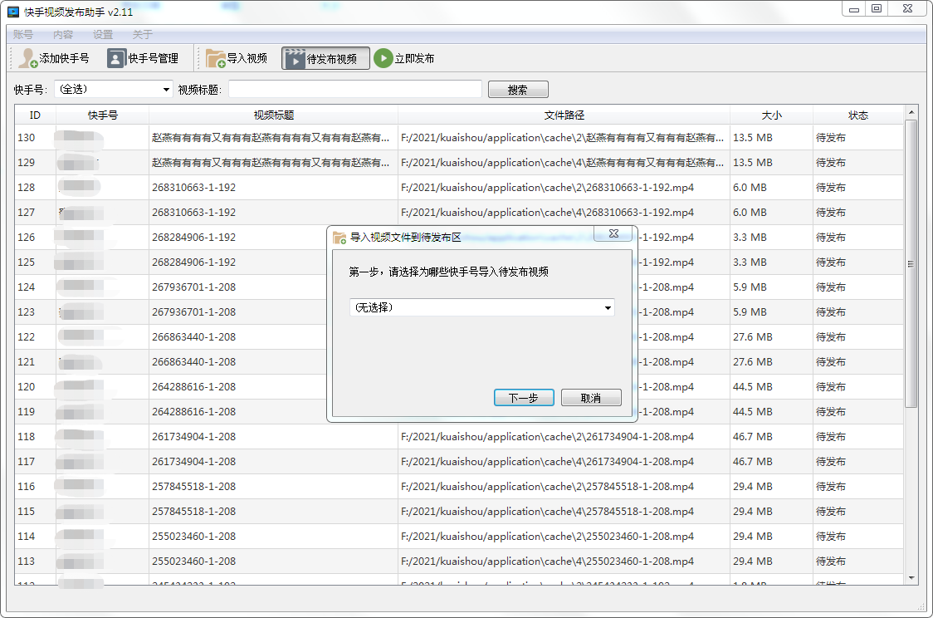Click 下一步 in the import dialog
Image resolution: width=933 pixels, height=618 pixels.
(524, 398)
